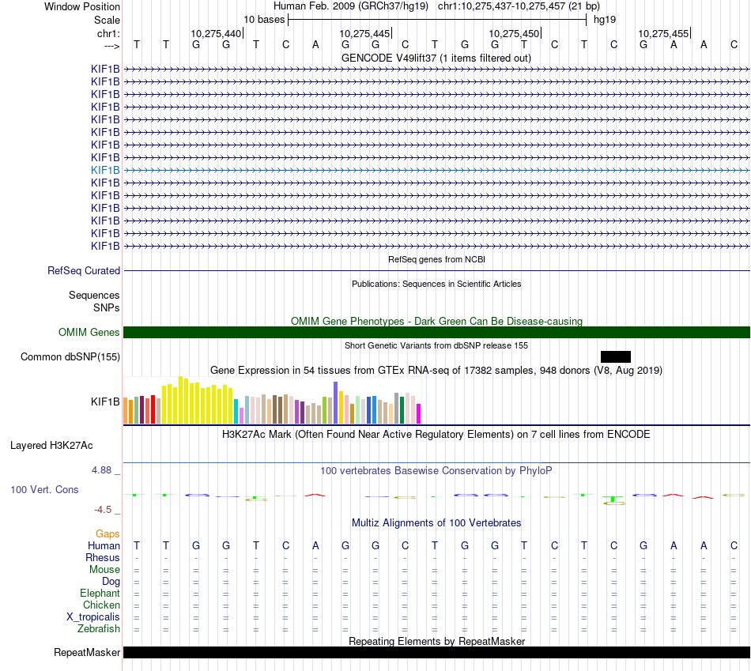Click the highlighted light-blue KIF1B transcript label

(x=105, y=170)
